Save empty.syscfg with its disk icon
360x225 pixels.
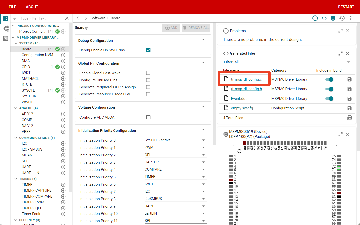(349, 108)
